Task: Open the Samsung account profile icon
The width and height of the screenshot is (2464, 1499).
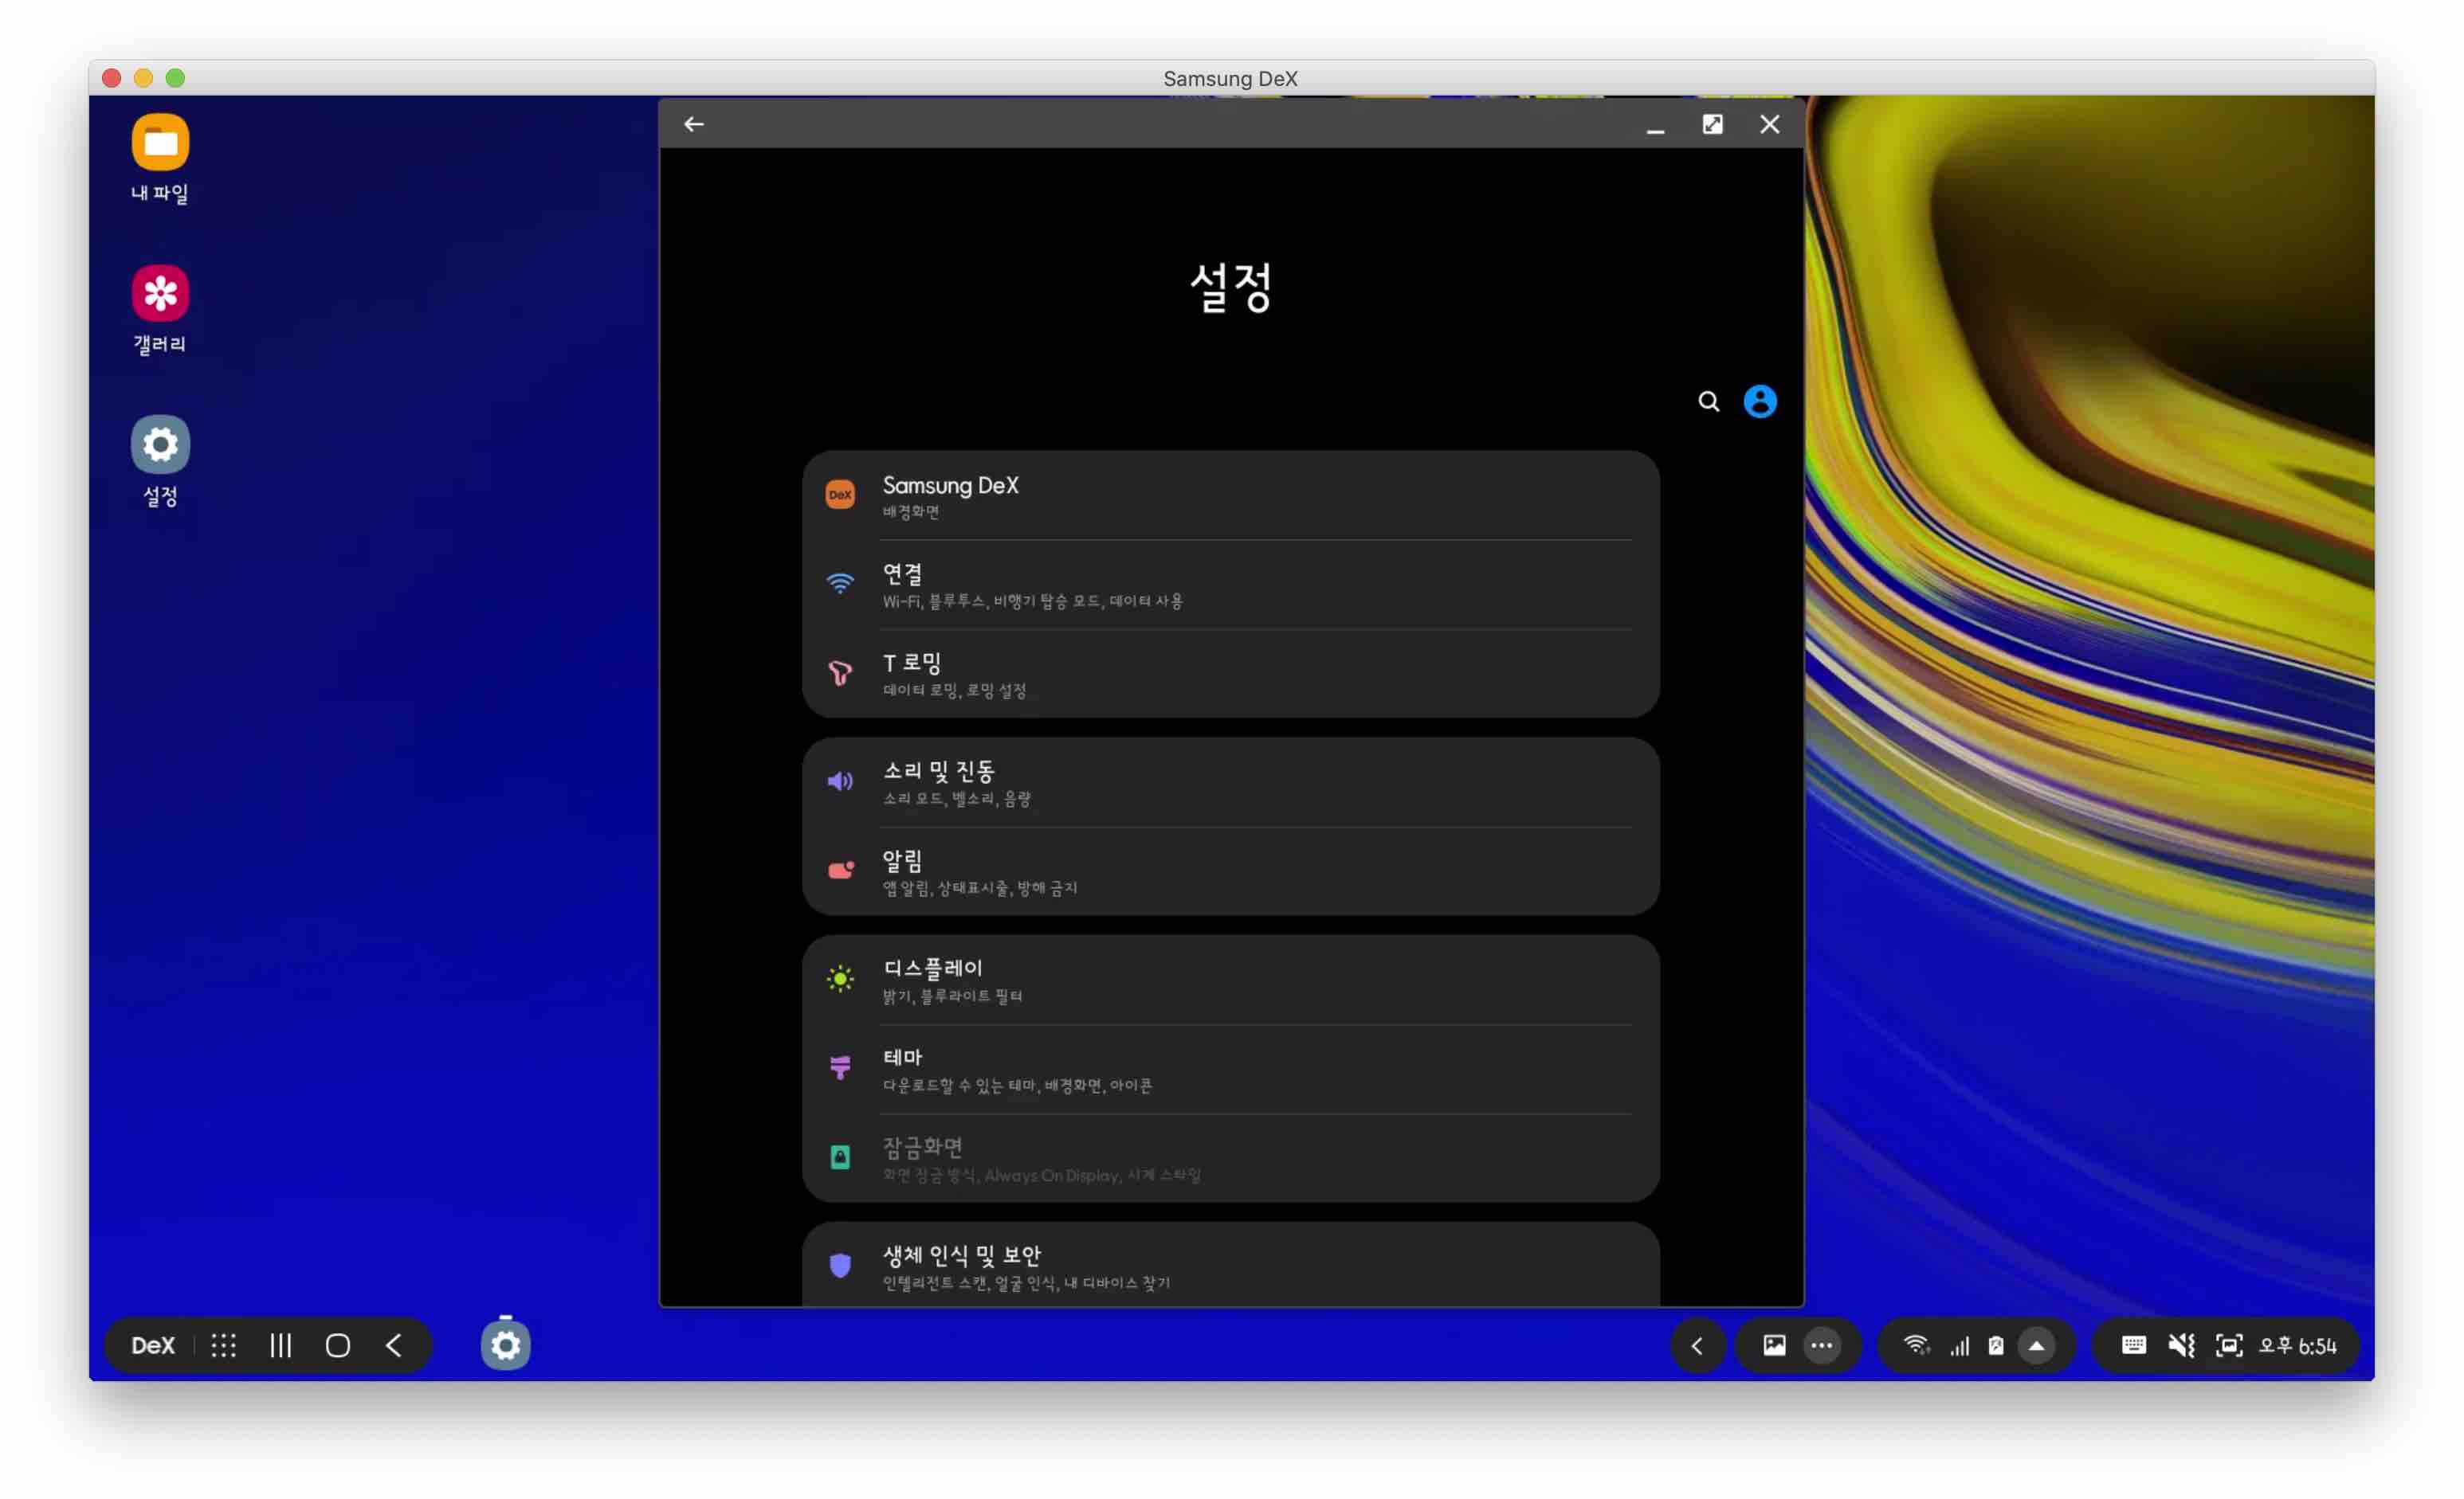Action: click(x=1760, y=401)
